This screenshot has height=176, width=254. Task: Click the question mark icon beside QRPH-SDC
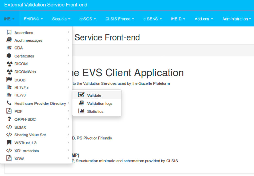9,119
